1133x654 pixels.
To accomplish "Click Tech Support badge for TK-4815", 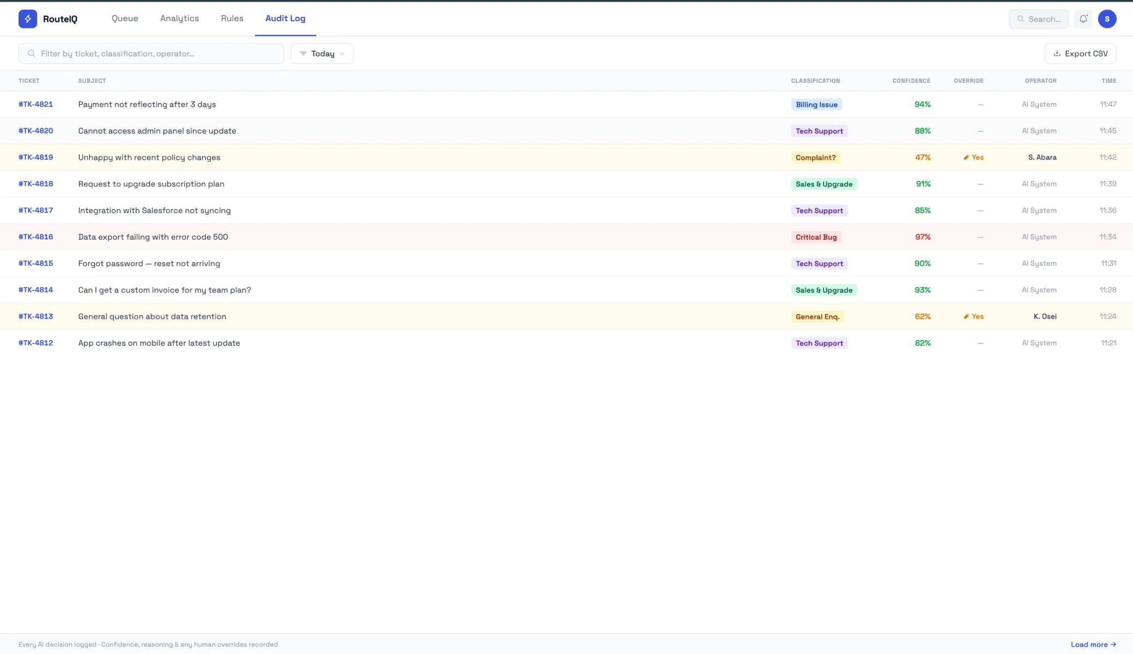I will 819,264.
